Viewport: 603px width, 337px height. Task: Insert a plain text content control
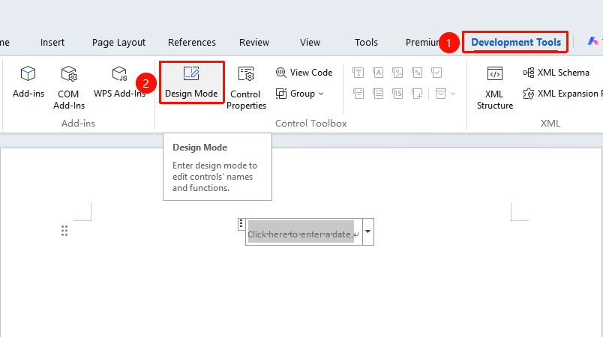click(378, 73)
